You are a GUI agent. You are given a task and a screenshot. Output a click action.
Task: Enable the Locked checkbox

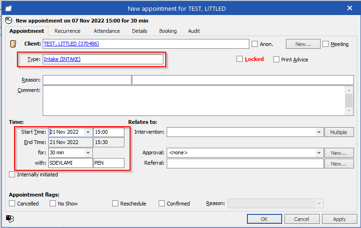click(x=240, y=59)
